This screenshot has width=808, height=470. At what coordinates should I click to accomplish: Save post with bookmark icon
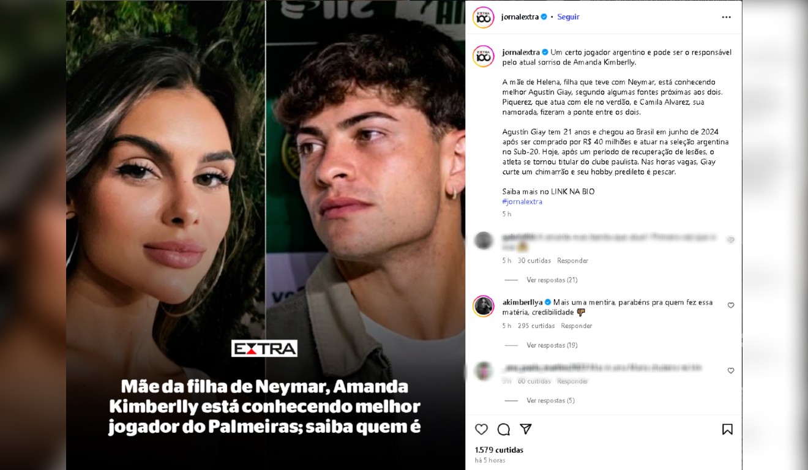(x=727, y=429)
